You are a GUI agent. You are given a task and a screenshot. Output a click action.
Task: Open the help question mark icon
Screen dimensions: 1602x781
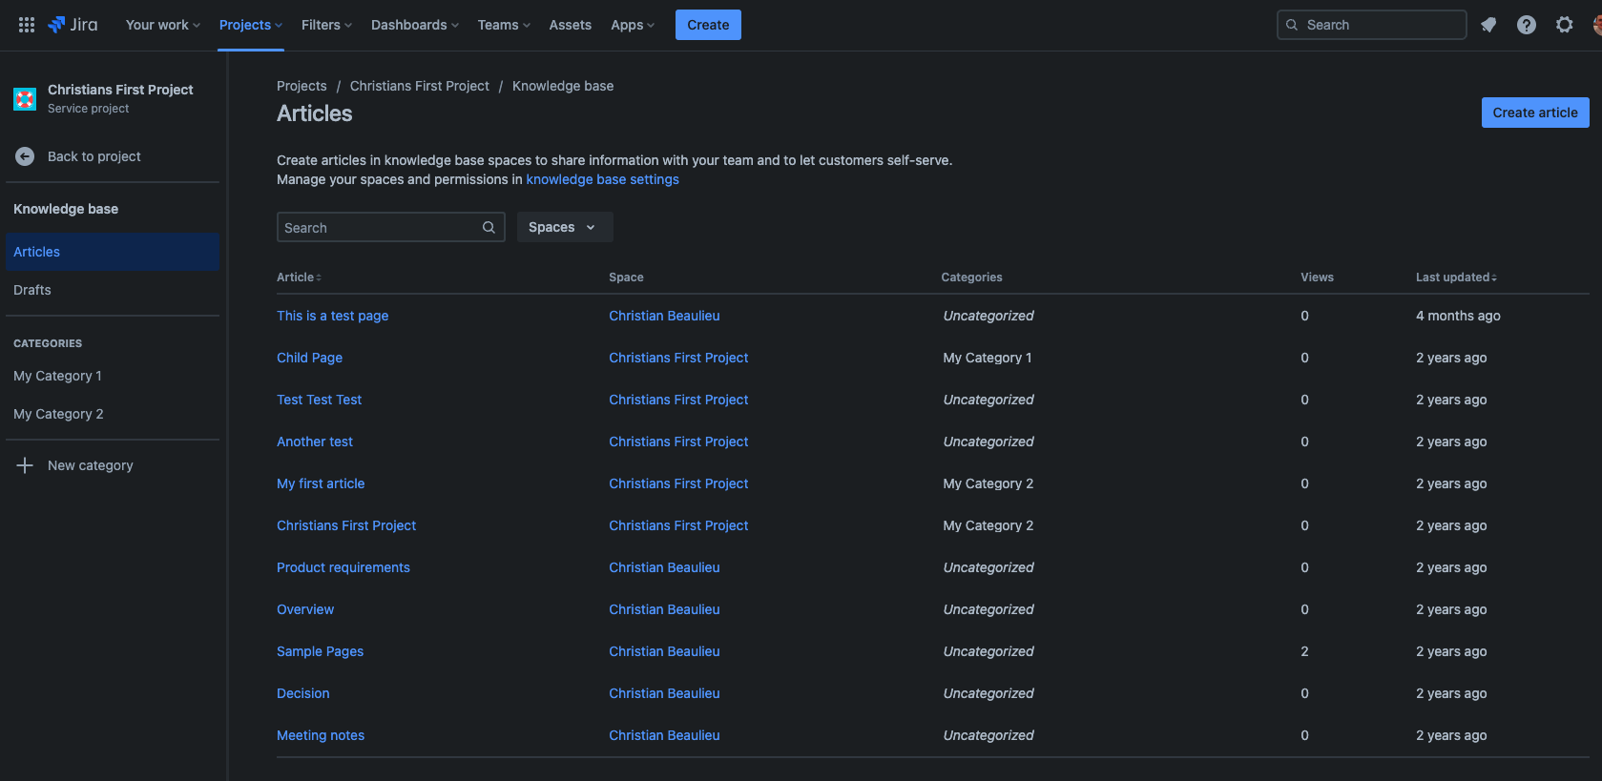pyautogui.click(x=1527, y=25)
